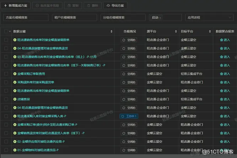The width and height of the screenshot is (237, 158).
Task: Open 进入 report for 金蝶采购订单联查用 row
Action: (x=225, y=74)
